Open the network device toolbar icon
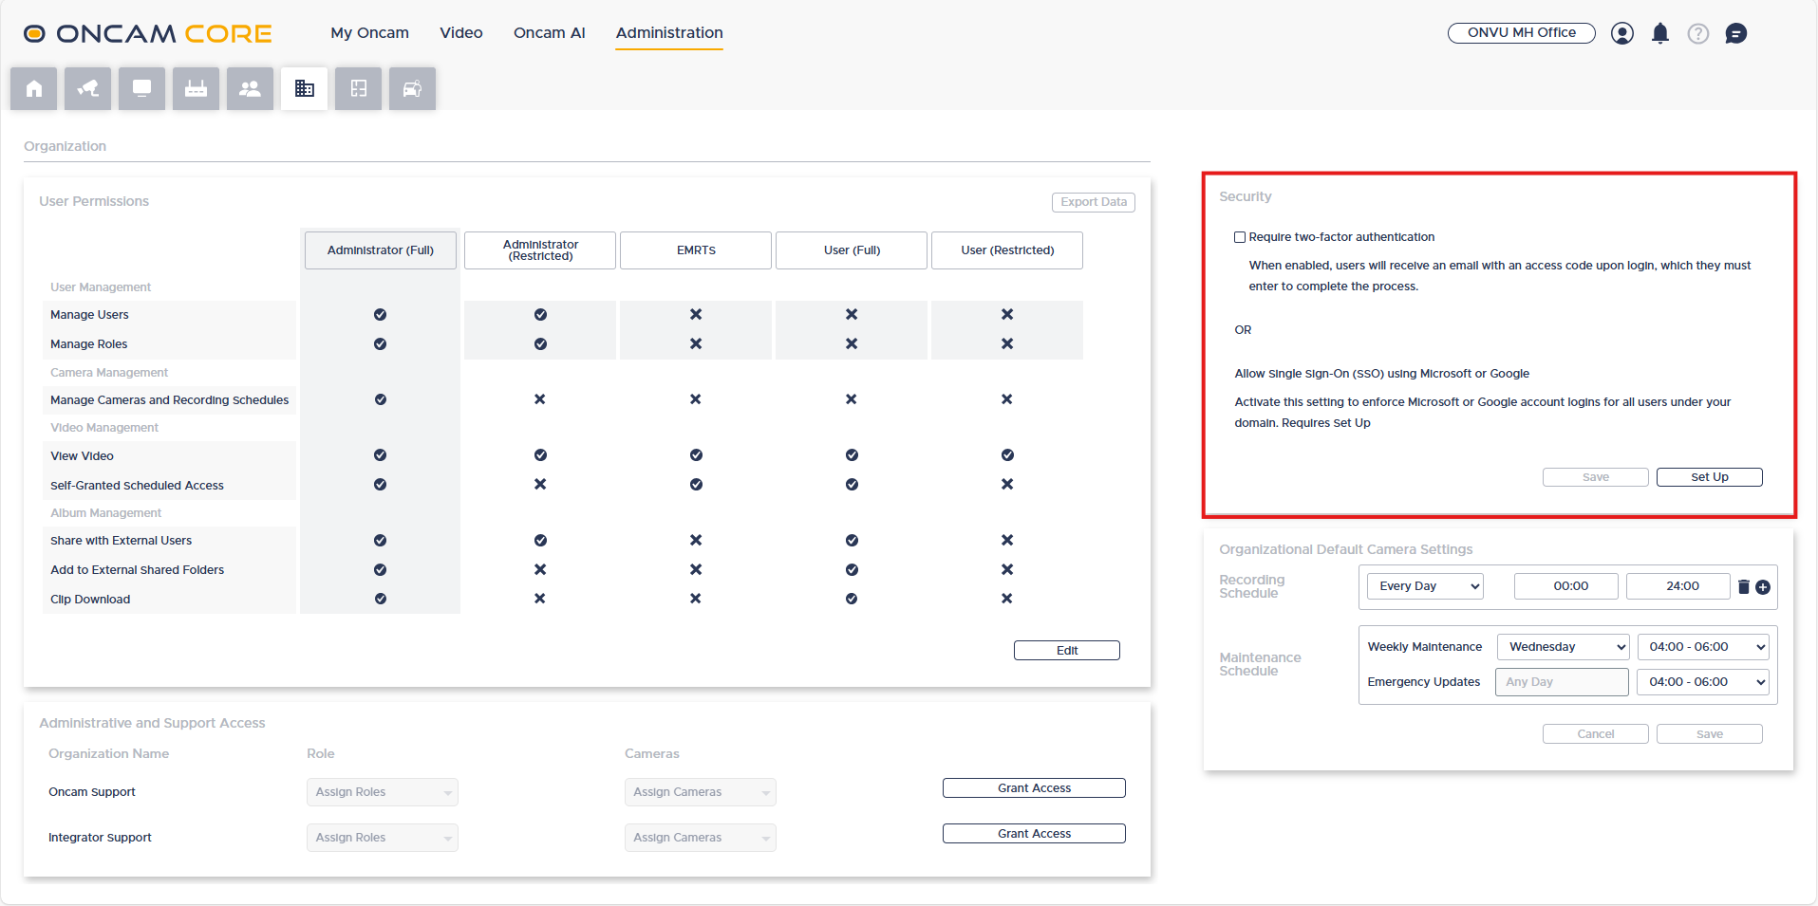The height and width of the screenshot is (906, 1818). 197,89
